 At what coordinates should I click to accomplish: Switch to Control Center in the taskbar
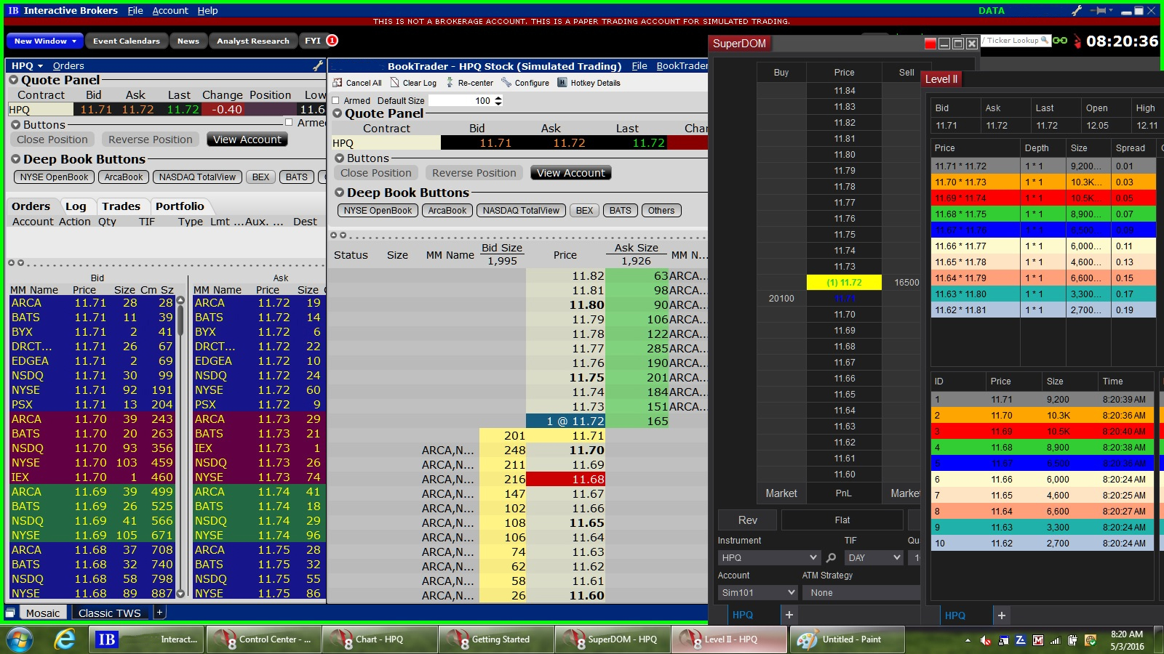click(263, 639)
